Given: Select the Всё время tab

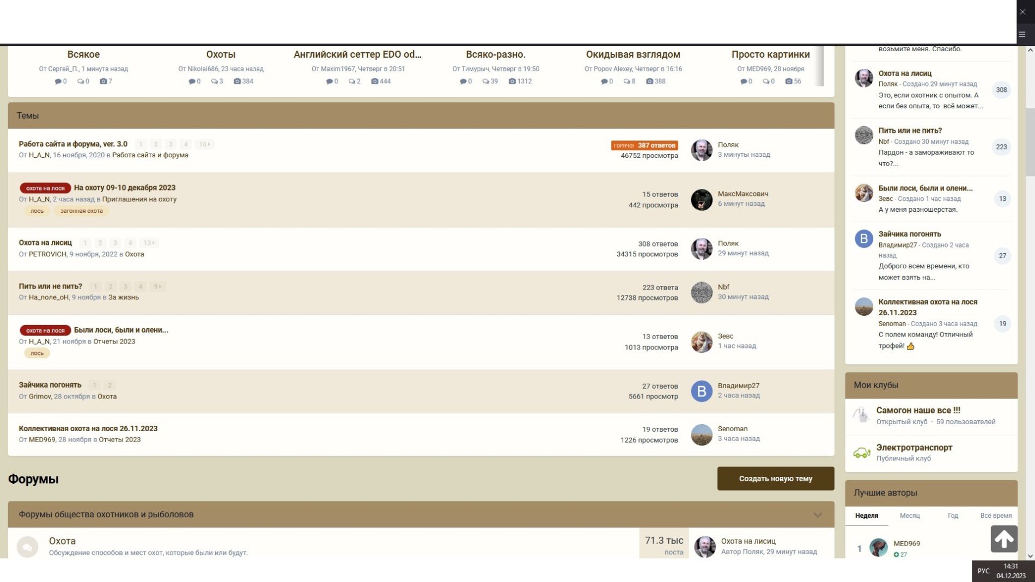Looking at the screenshot, I should pyautogui.click(x=995, y=516).
